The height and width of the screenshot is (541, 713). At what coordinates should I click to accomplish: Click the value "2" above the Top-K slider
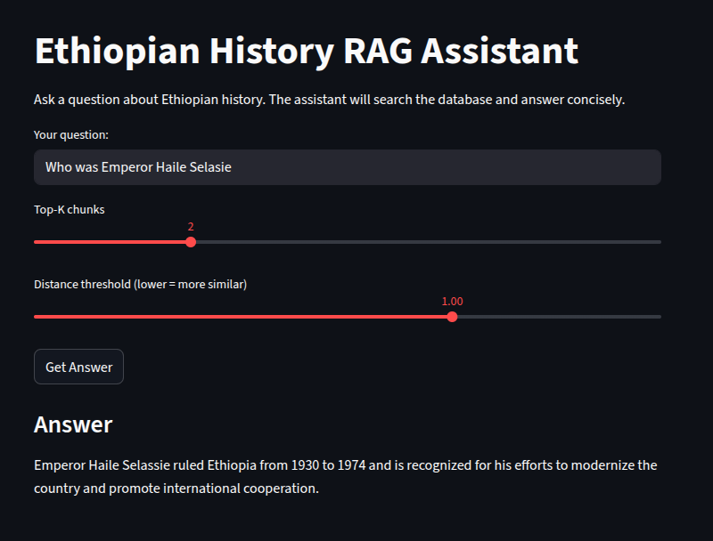(x=191, y=227)
